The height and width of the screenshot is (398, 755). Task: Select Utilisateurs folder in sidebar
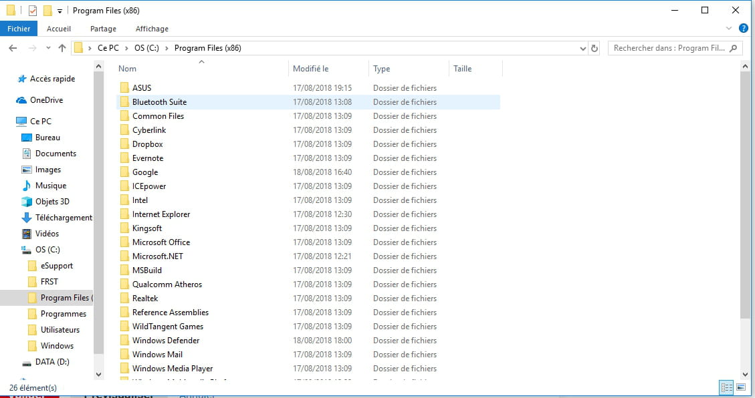(54, 330)
